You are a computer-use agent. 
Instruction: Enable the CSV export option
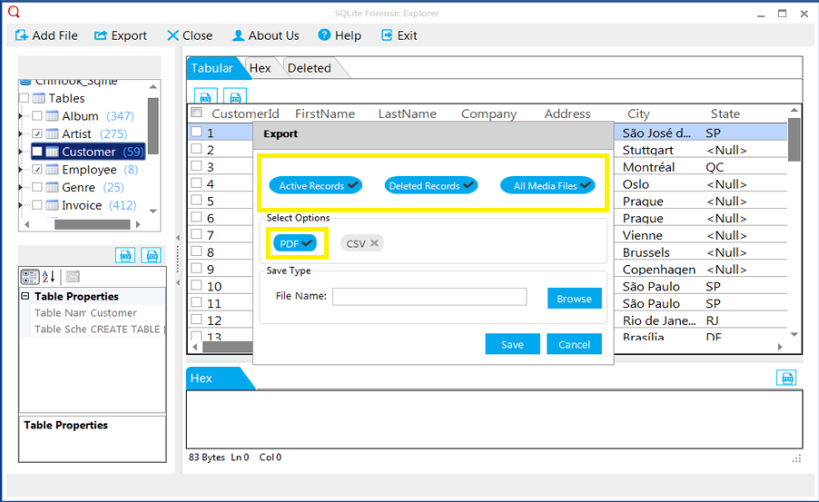[x=362, y=243]
